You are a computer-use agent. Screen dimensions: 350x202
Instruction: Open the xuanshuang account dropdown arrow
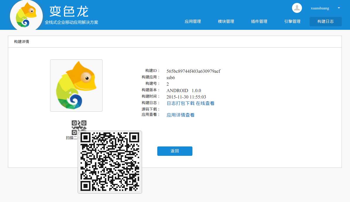339,8
